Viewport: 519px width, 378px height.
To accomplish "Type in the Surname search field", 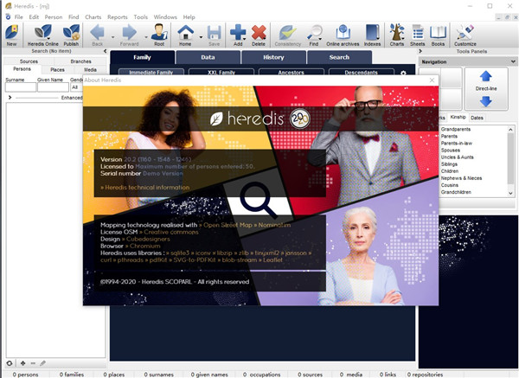I will point(17,86).
